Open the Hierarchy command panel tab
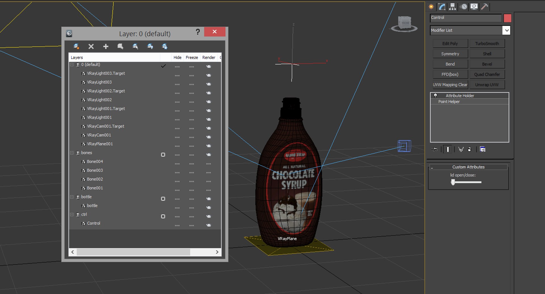This screenshot has height=294, width=545. [x=452, y=7]
